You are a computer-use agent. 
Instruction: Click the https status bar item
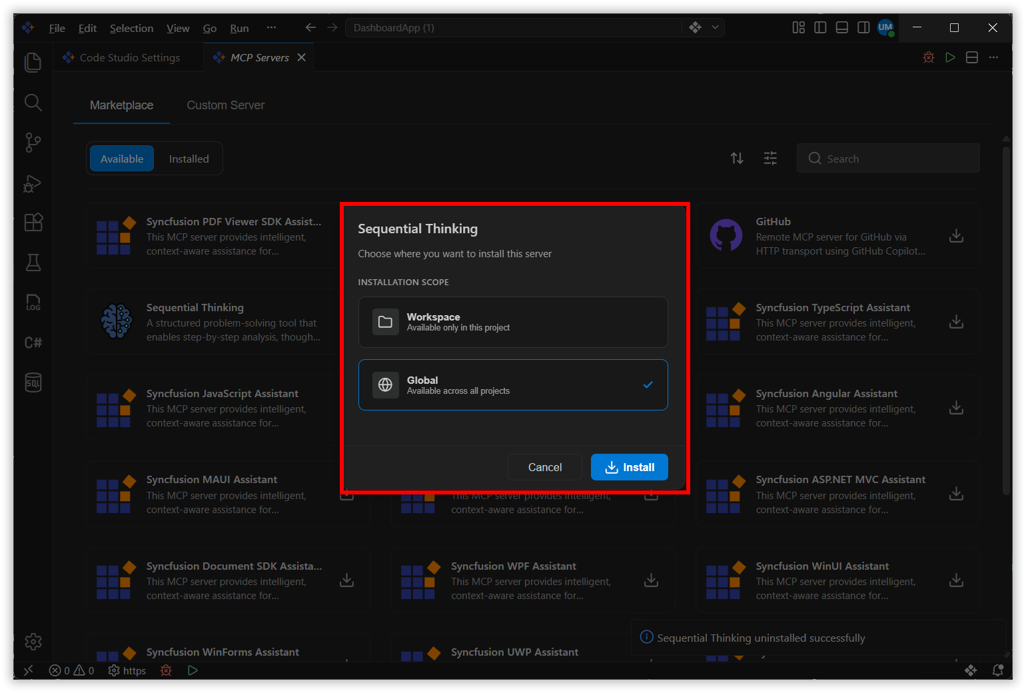[x=127, y=670]
